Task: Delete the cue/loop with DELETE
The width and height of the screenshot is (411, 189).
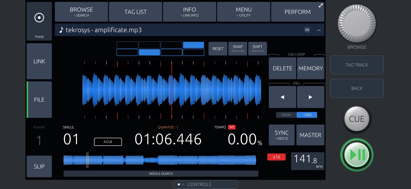Action: (x=282, y=68)
